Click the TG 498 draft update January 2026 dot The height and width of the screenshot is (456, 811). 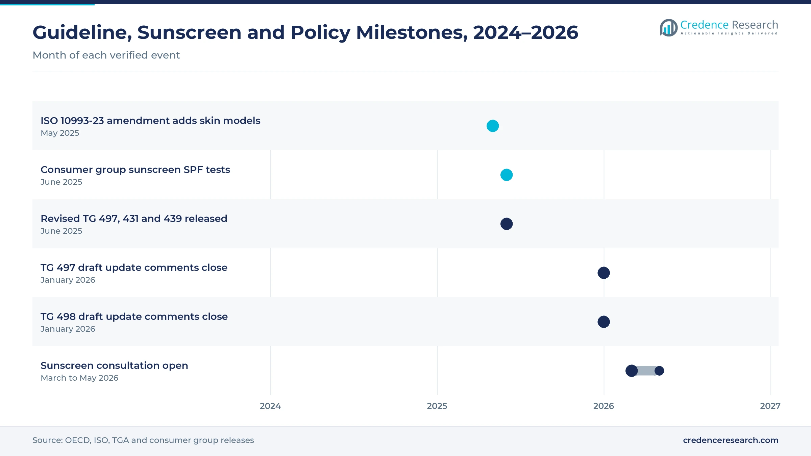pos(604,322)
